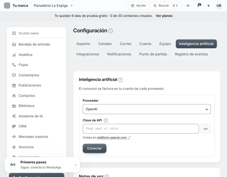Image resolution: width=227 pixels, height=177 pixels.
Task: Open the Comentarios speech bubble icon
Action: 14,75
